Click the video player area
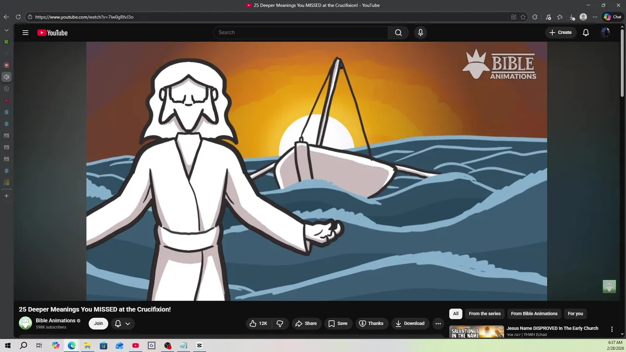This screenshot has width=626, height=352. [316, 171]
